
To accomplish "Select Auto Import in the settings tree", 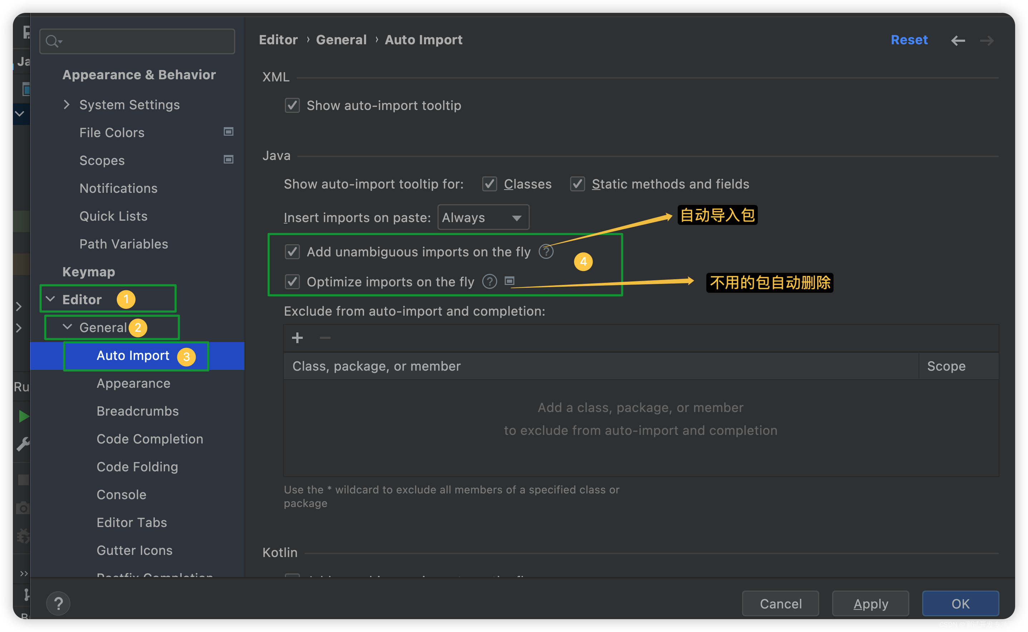I will 133,355.
